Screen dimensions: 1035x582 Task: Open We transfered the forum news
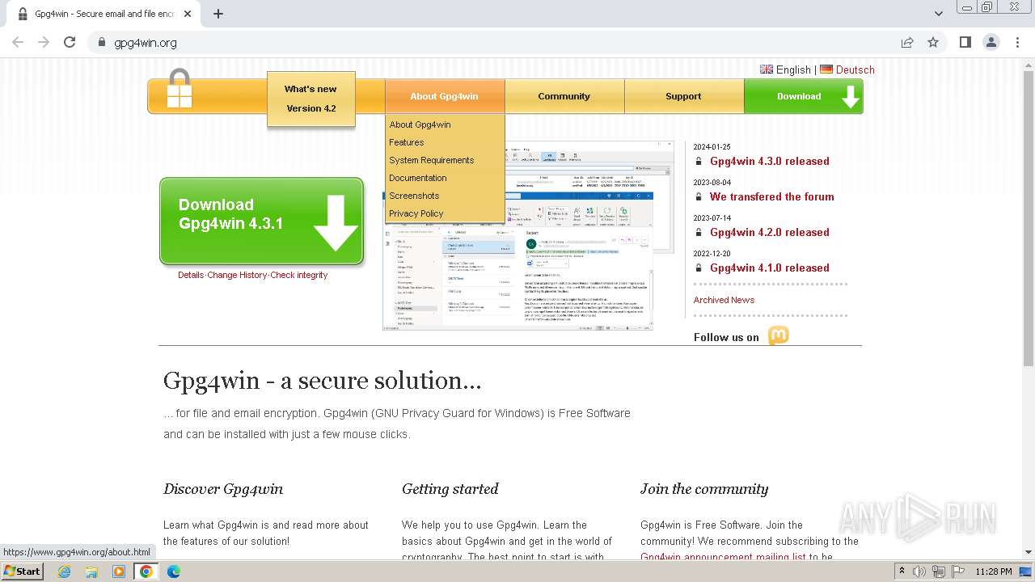(772, 196)
